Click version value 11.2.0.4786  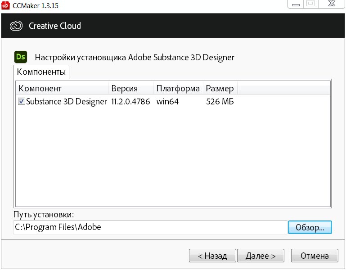[x=130, y=102]
